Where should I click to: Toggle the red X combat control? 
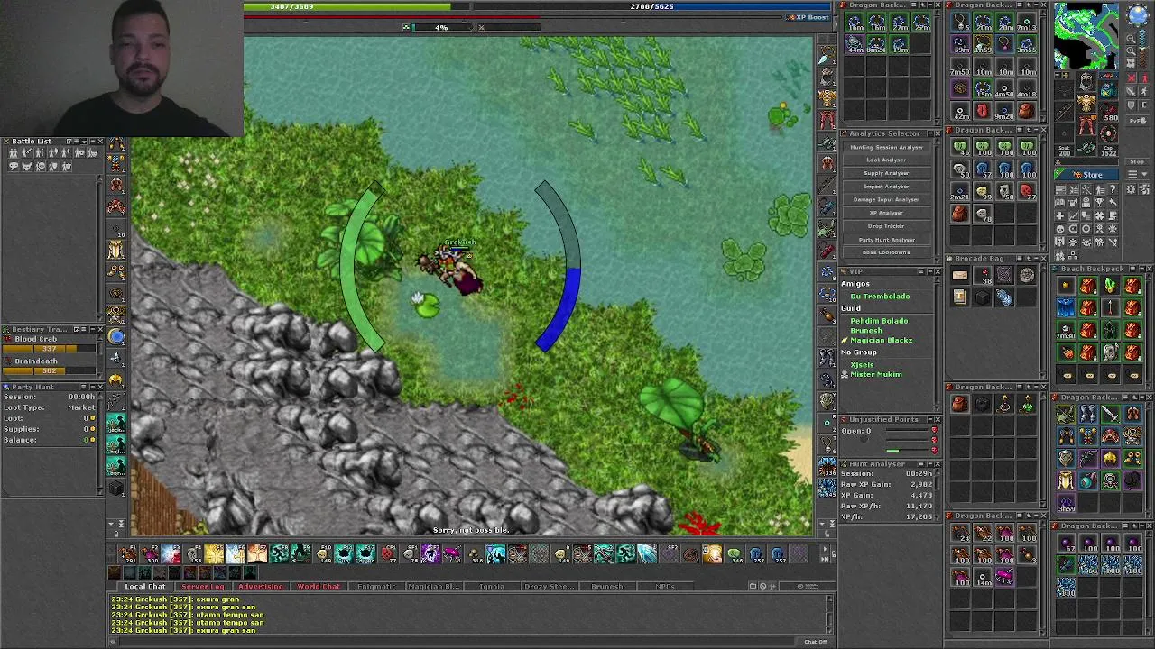1132,78
